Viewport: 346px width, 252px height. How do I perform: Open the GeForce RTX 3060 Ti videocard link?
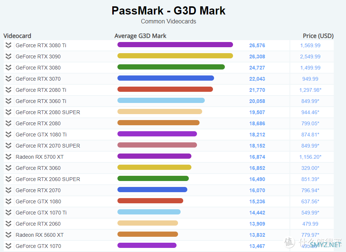(41, 101)
